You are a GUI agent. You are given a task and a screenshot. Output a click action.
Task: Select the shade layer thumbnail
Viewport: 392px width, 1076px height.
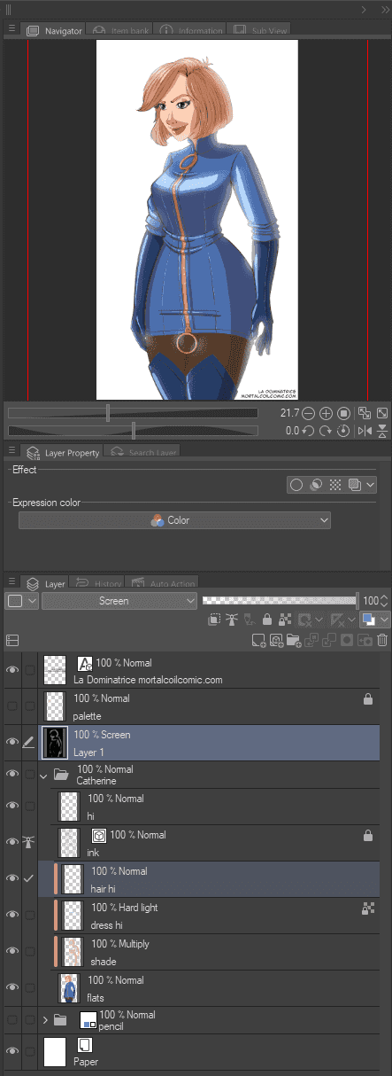(x=73, y=952)
